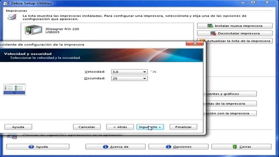Click the ZDesigner RW 220 printer name text
Image resolution: width=279 pixels, height=157 pixels.
62,29
